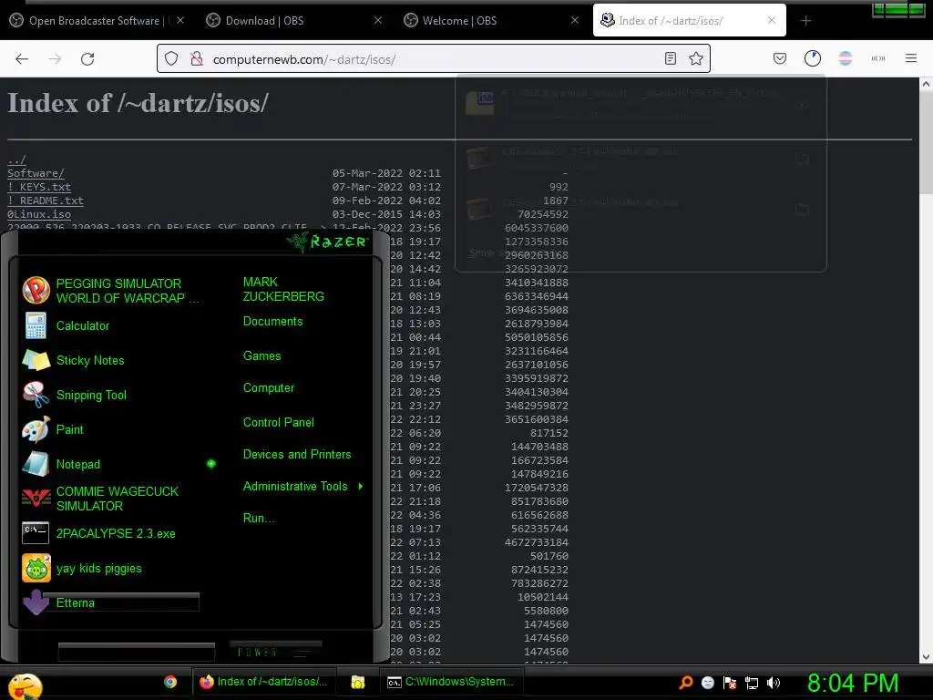Open Action Center flag tray icon
The image size is (933, 700).
pyautogui.click(x=730, y=683)
